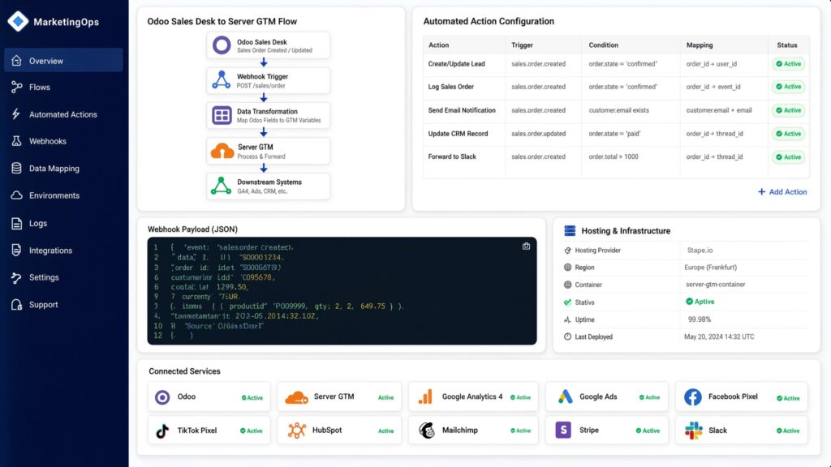This screenshot has width=831, height=467.
Task: Click the Google Analytics 4 bar chart icon
Action: click(425, 396)
